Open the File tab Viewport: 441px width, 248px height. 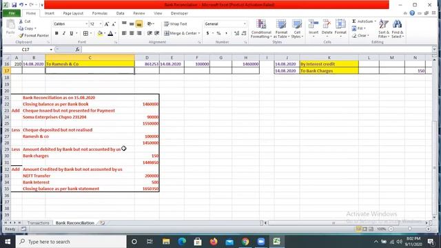(x=12, y=13)
